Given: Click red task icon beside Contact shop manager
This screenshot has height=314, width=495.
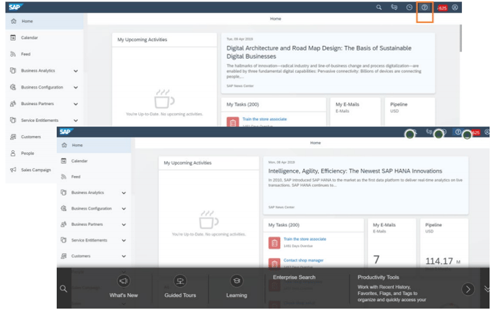Looking at the screenshot, I should point(275,263).
